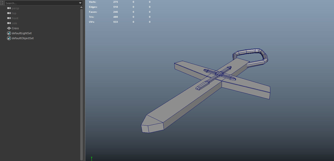The image size is (334, 161).
Task: Click the camera icon beside front
Action: tap(9, 18)
